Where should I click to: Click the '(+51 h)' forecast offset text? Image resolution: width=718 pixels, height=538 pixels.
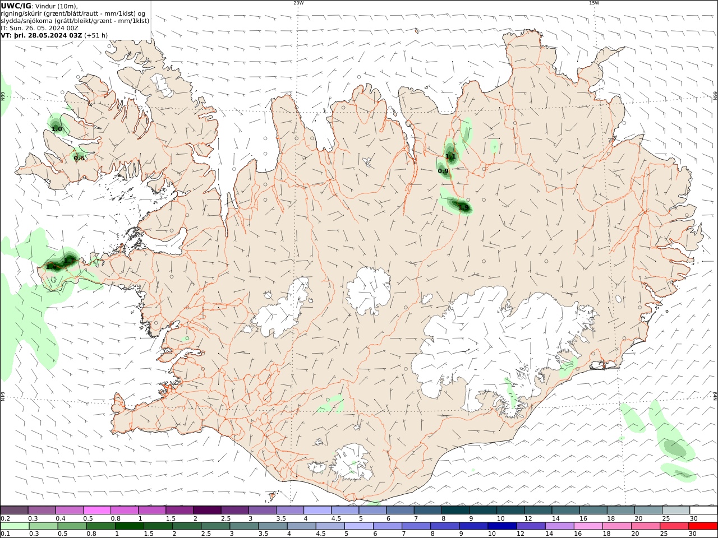tap(96, 35)
